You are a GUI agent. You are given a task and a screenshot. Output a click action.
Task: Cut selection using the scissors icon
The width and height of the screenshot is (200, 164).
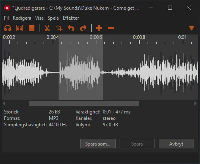[47, 28]
